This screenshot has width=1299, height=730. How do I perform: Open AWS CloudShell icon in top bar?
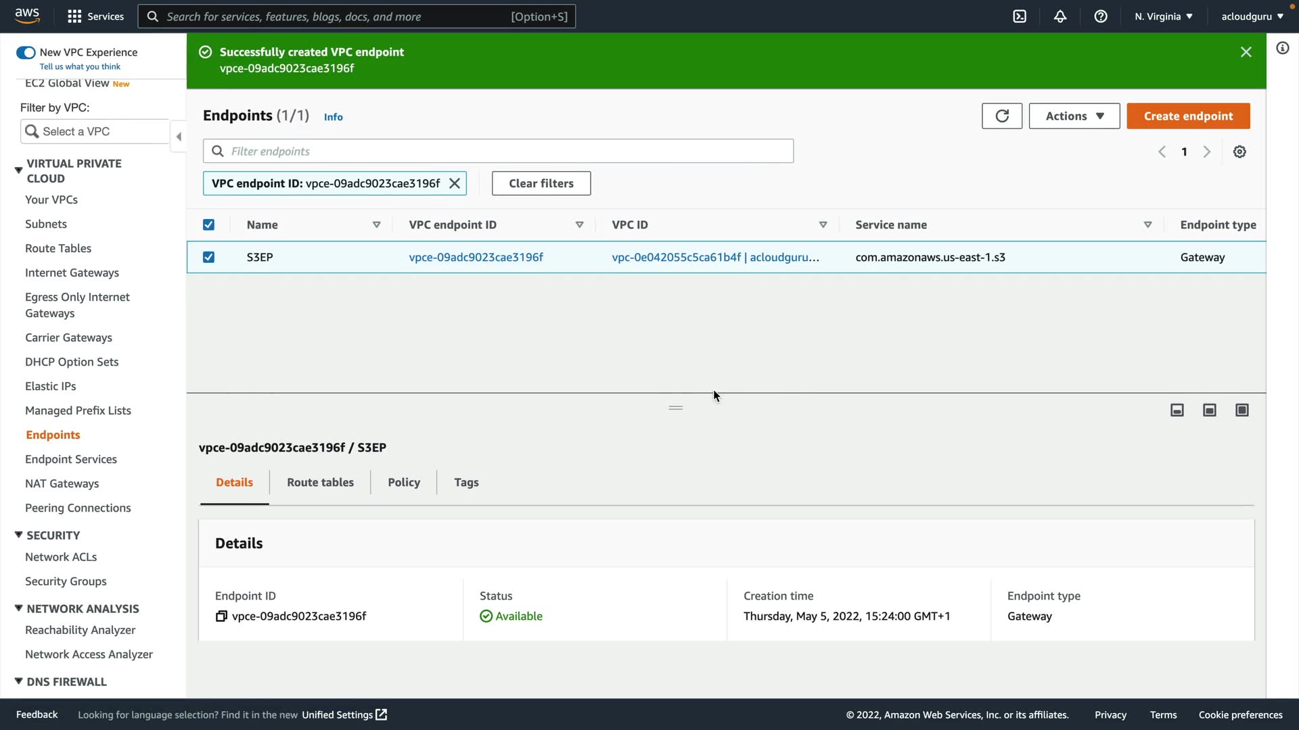1020,16
